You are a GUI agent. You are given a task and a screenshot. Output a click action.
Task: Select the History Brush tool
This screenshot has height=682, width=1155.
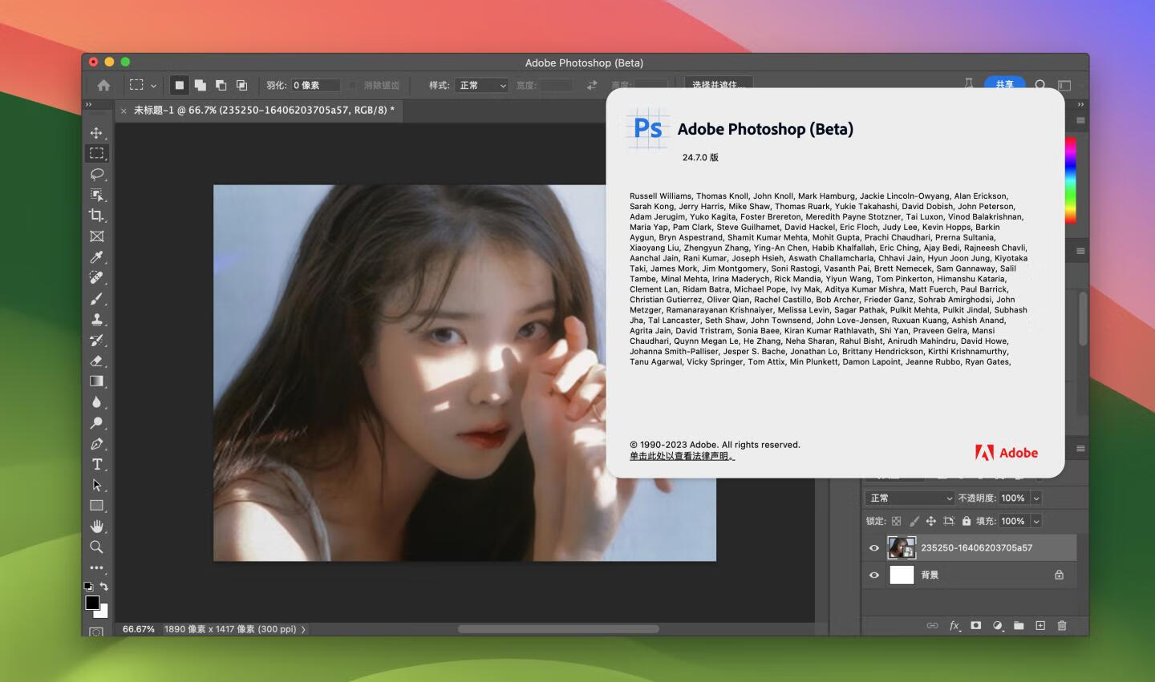(96, 341)
